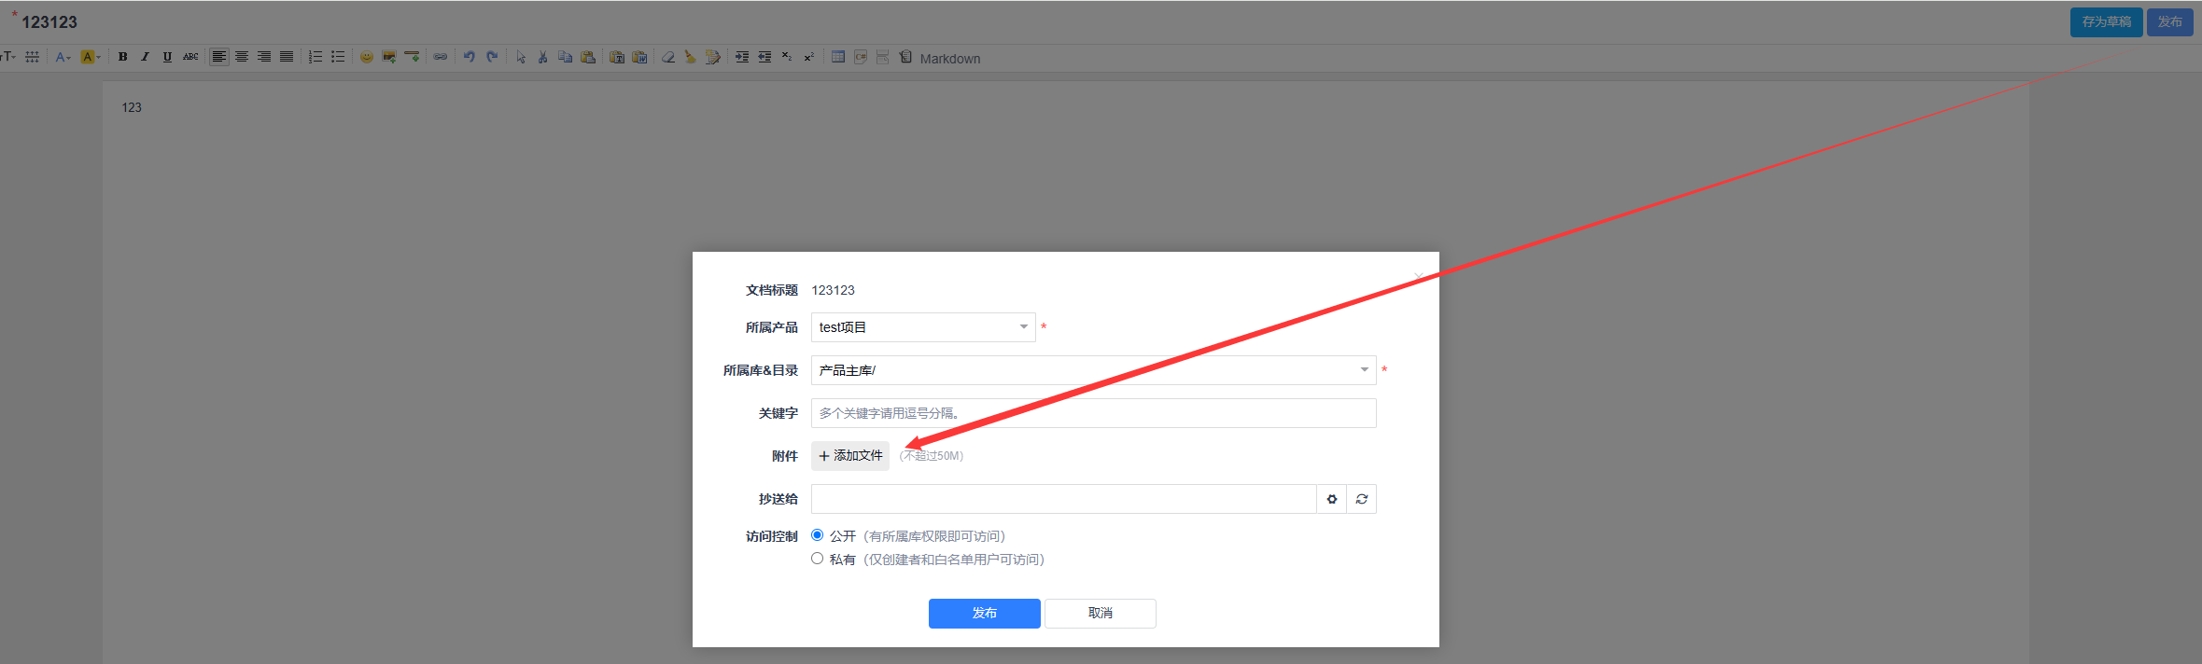Image resolution: width=2202 pixels, height=664 pixels.
Task: Paste as plain text
Action: click(617, 57)
